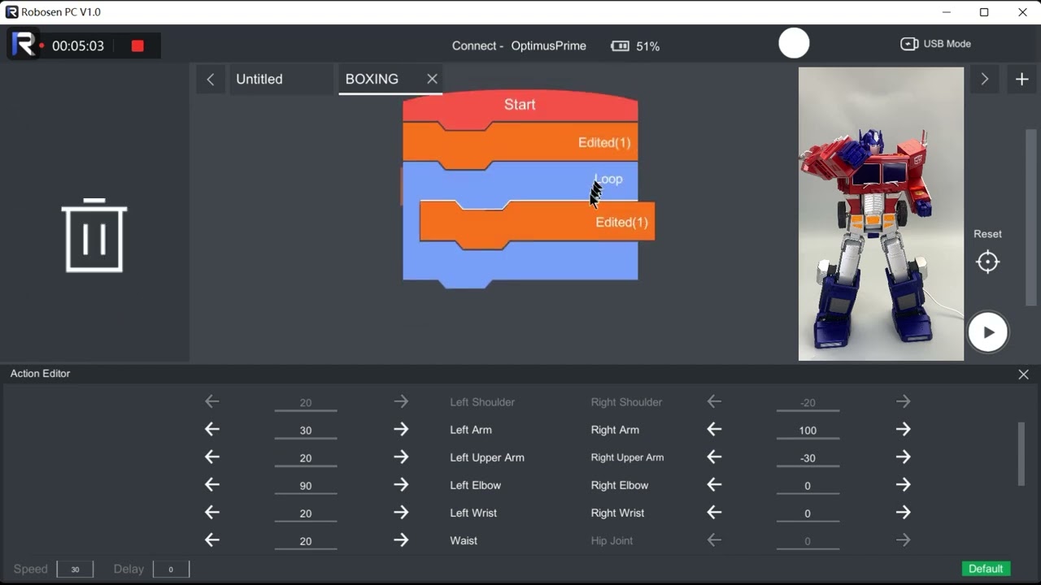Decrease Waist value with left arrow
The width and height of the screenshot is (1041, 585).
212,540
